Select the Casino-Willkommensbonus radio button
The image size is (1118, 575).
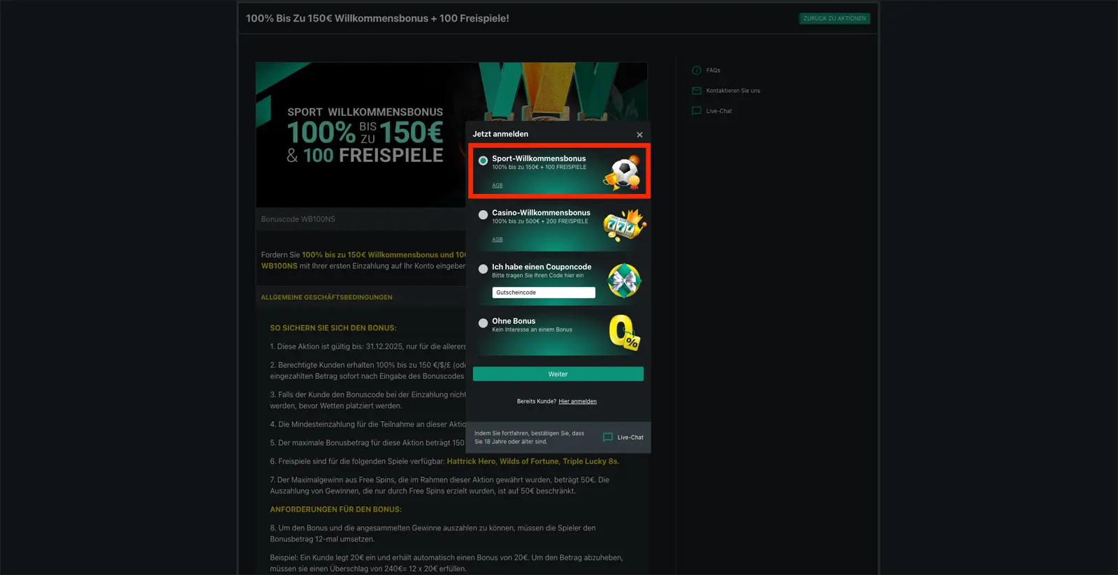click(x=483, y=215)
